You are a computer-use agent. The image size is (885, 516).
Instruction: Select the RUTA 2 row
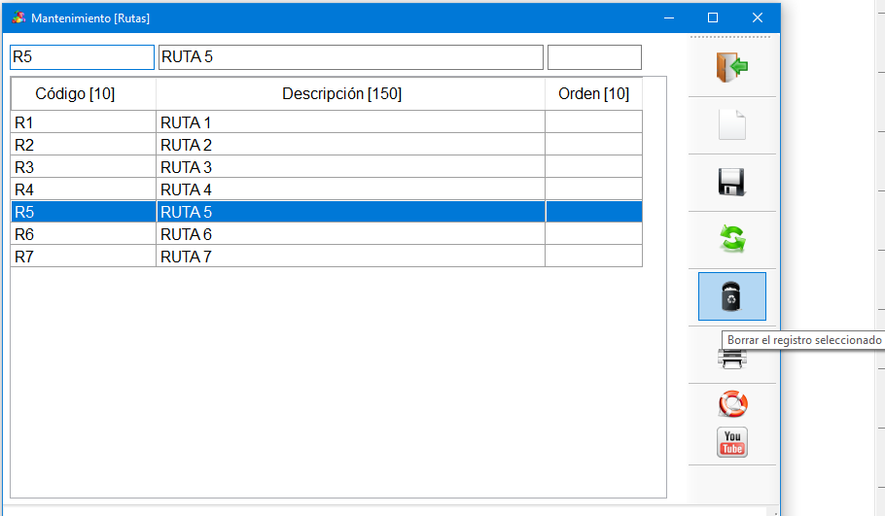326,145
